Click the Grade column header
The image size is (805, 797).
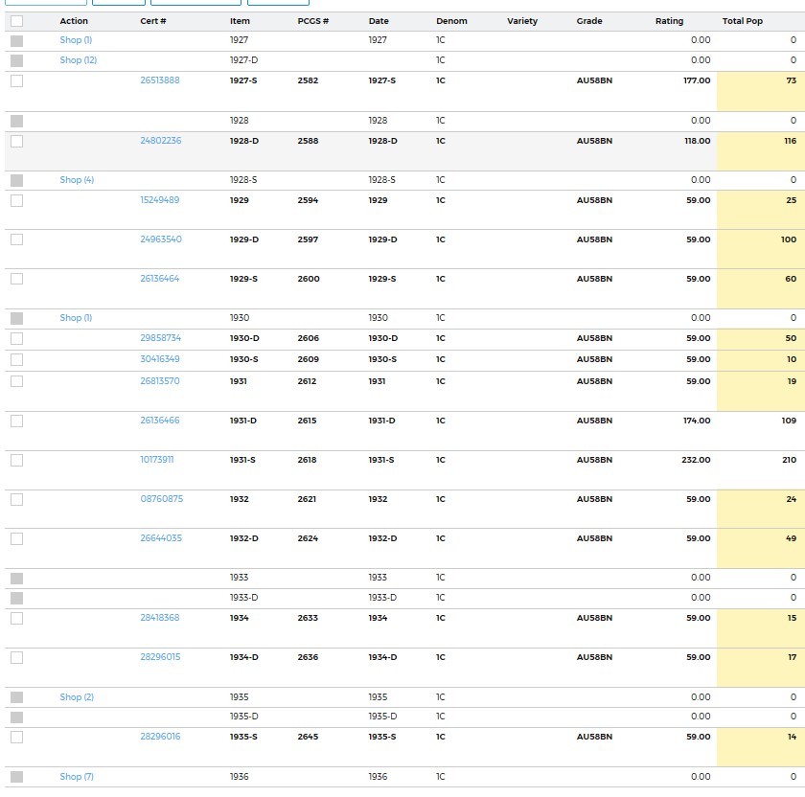point(589,21)
